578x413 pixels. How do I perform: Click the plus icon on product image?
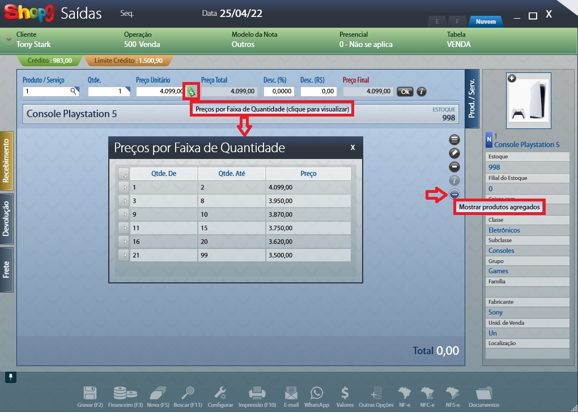(512, 79)
